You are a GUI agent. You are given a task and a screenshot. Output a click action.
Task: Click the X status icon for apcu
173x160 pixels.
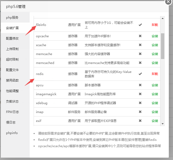tap(140, 85)
